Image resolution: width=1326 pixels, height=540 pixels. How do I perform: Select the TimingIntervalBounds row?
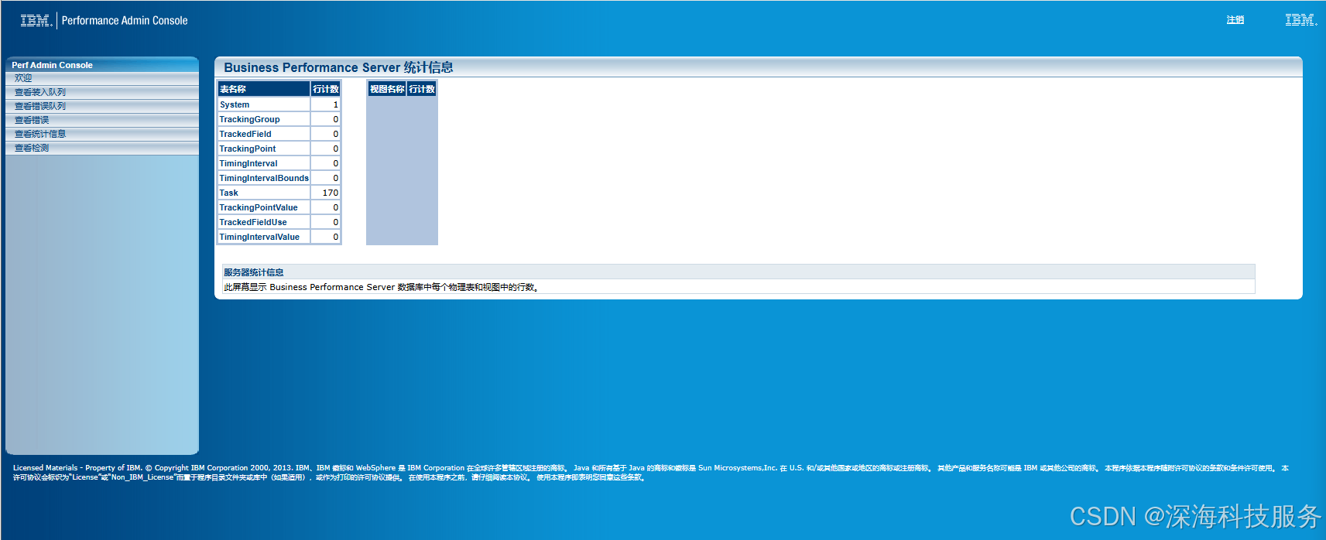(279, 178)
